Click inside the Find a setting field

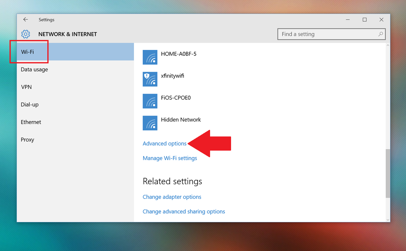click(321, 34)
